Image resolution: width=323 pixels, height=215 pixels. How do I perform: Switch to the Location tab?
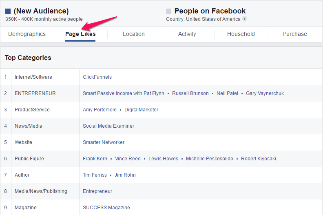point(134,34)
